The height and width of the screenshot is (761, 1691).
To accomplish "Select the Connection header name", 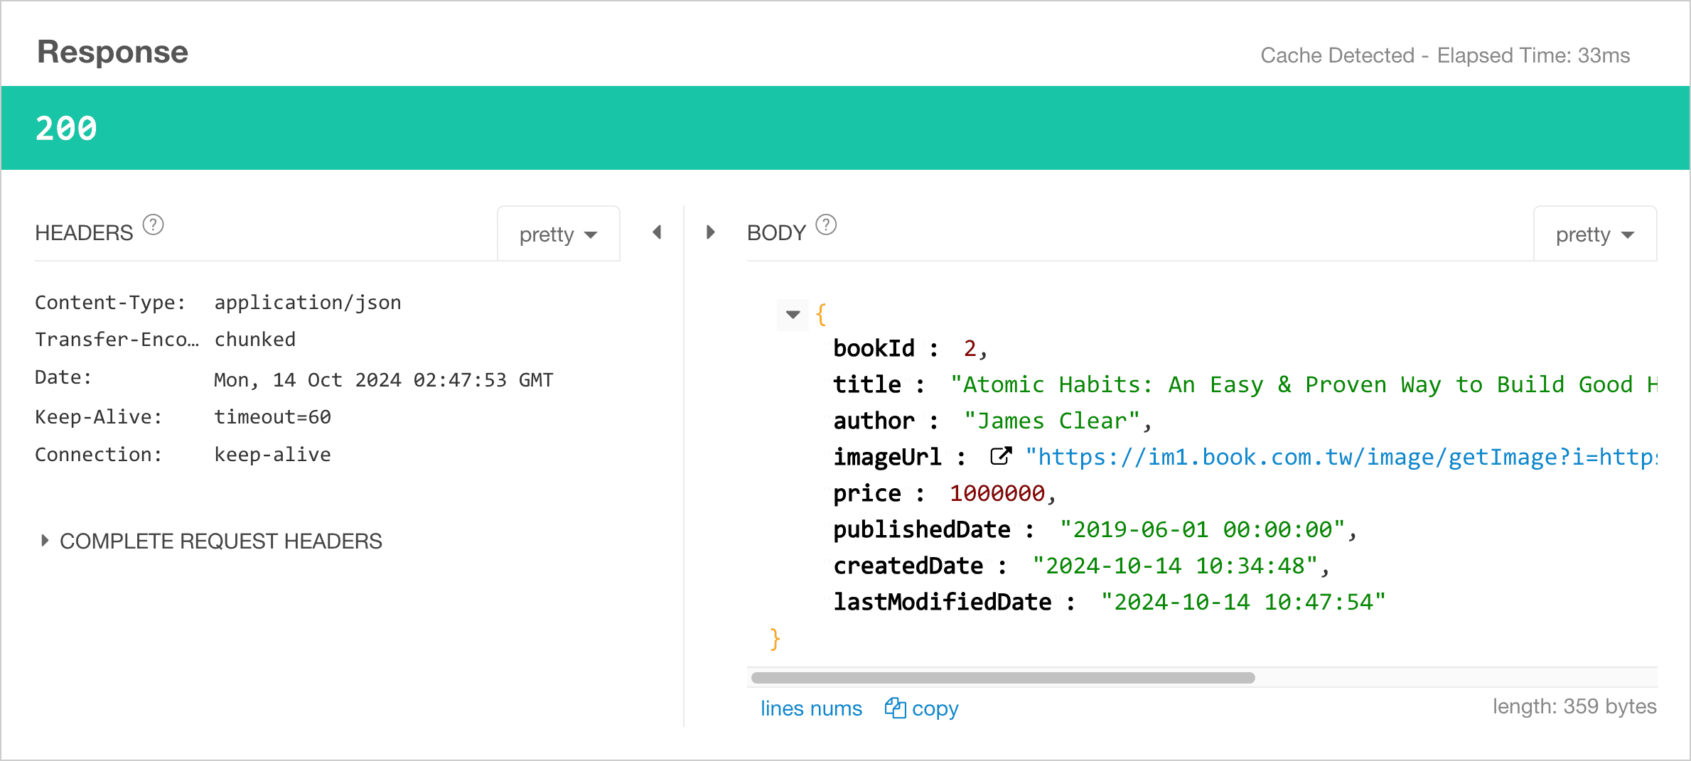I will click(x=99, y=455).
